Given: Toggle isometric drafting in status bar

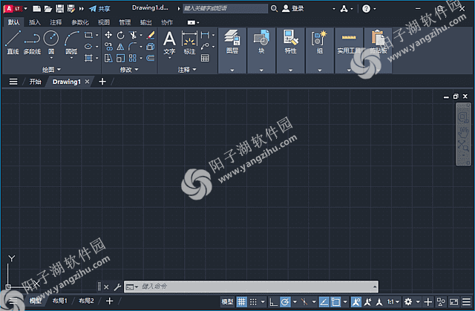Looking at the screenshot, I should tap(304, 301).
